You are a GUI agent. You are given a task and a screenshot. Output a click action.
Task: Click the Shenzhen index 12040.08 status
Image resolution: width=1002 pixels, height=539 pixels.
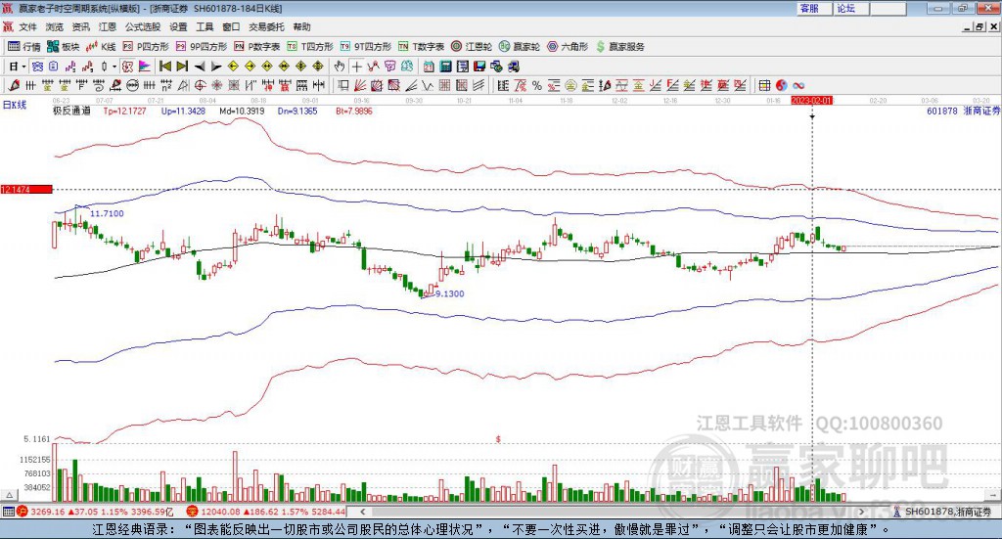point(266,512)
